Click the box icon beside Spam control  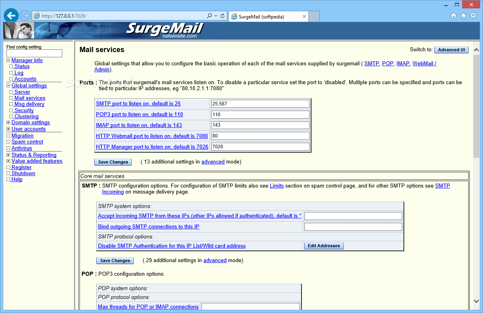(x=8, y=142)
